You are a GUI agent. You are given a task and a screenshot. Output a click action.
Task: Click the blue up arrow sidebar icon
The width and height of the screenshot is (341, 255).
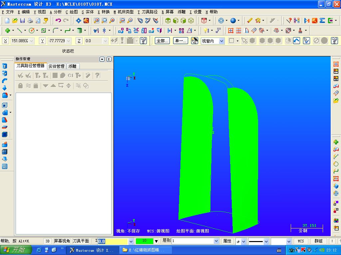coord(5,66)
